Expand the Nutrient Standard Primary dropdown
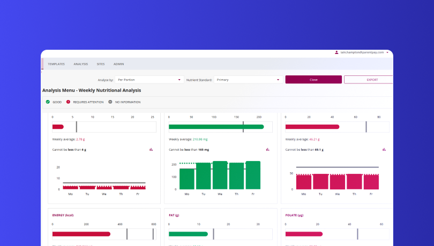434x246 pixels. point(249,80)
